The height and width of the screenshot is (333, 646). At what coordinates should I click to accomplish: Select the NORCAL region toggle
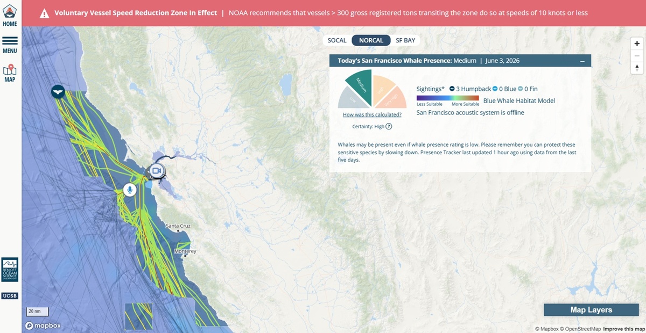coord(371,40)
